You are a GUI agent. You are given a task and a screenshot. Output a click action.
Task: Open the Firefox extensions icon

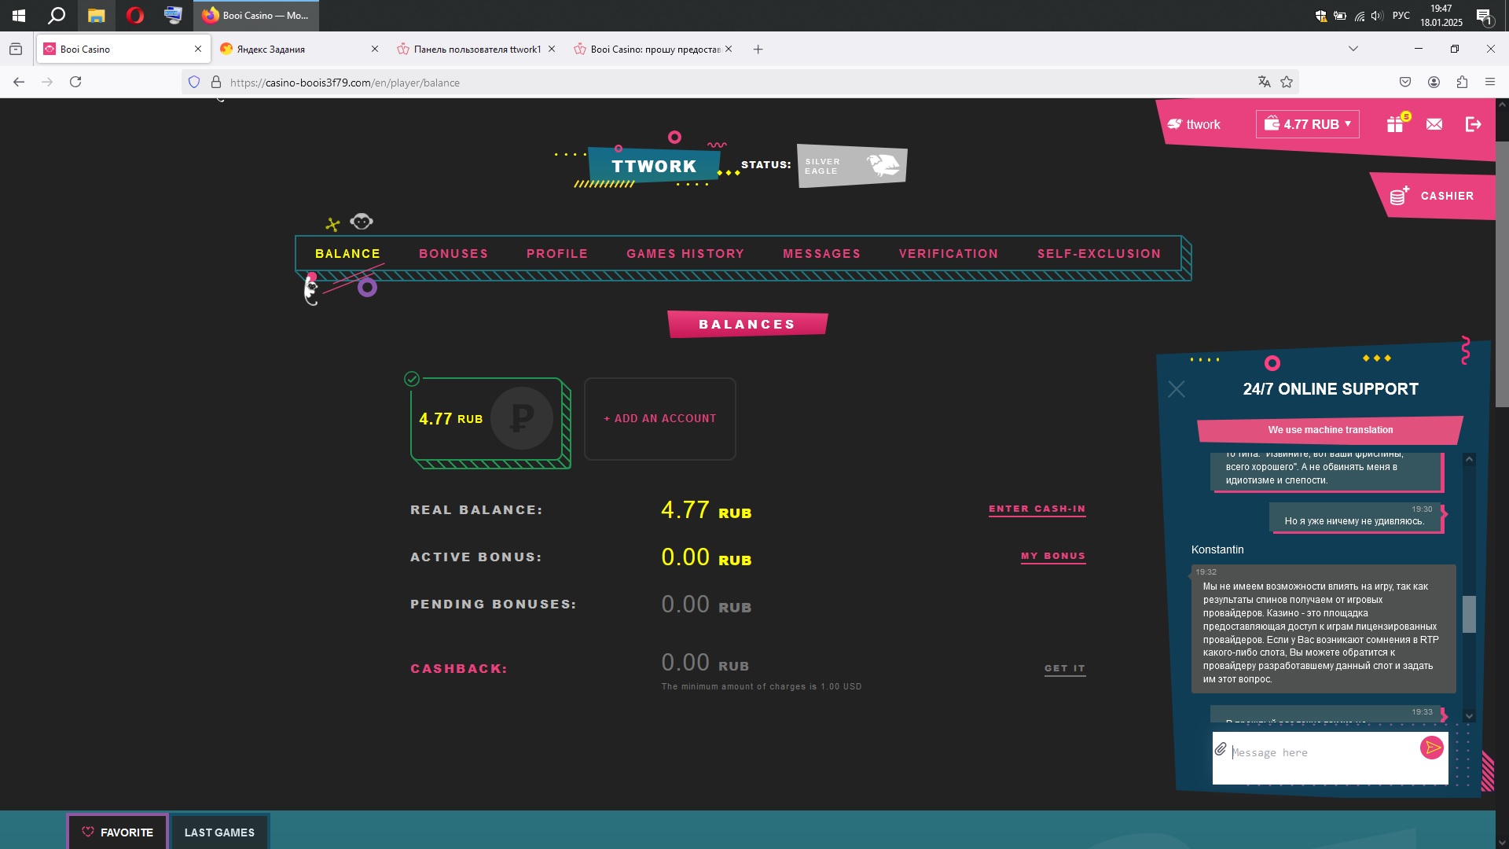1462,82
